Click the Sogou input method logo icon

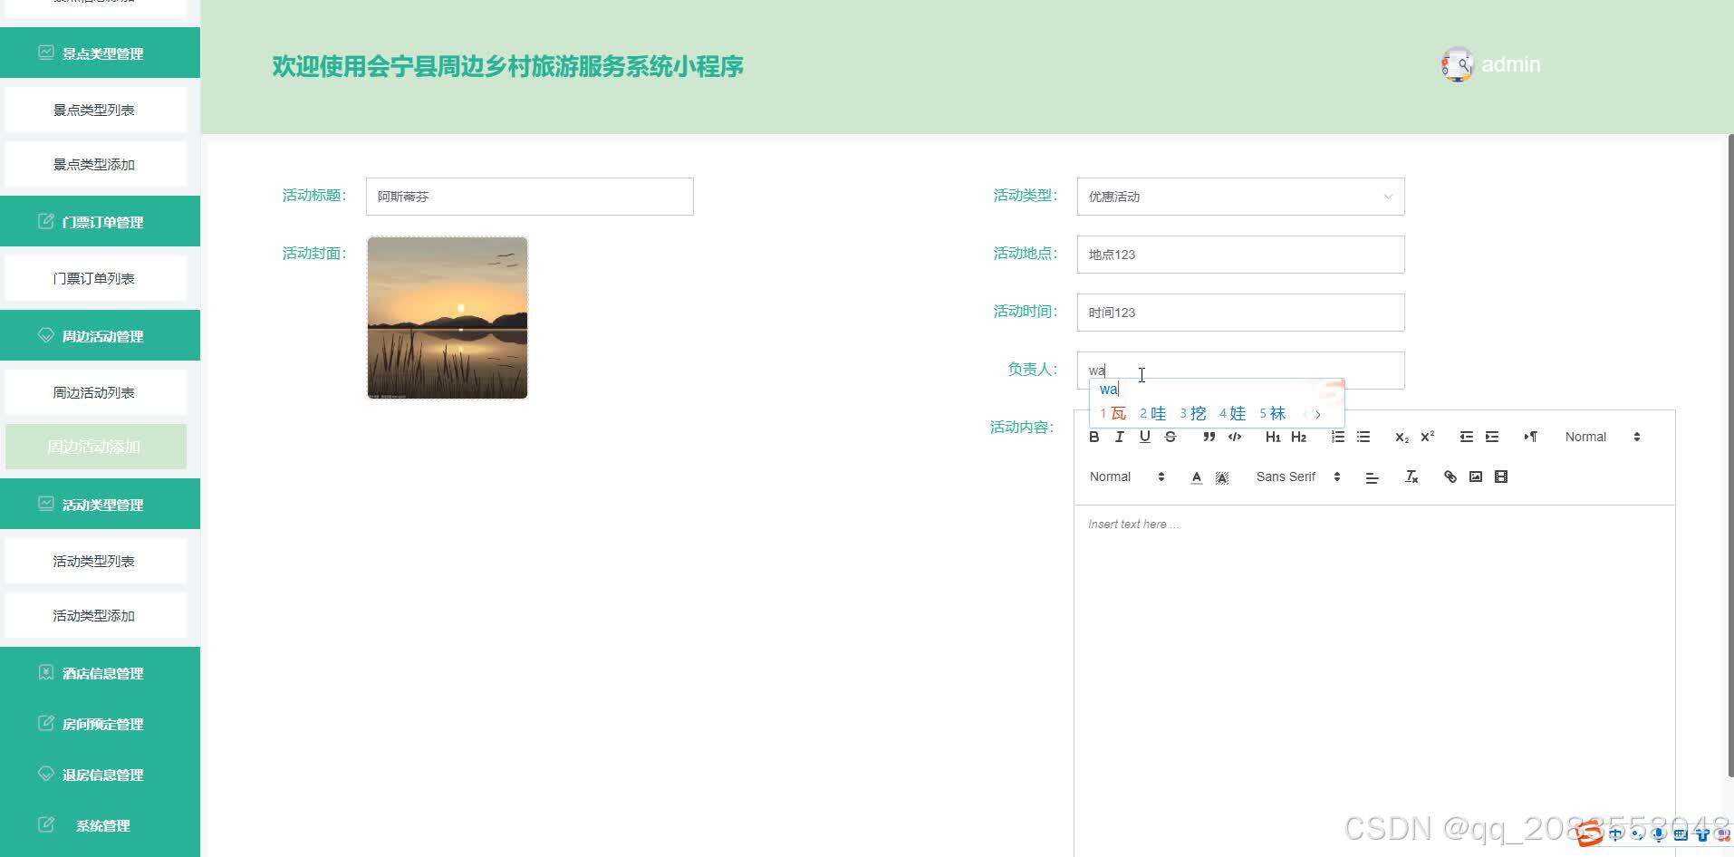[x=1589, y=833]
